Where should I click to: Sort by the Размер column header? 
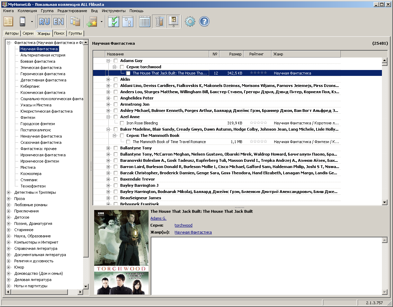[232, 54]
